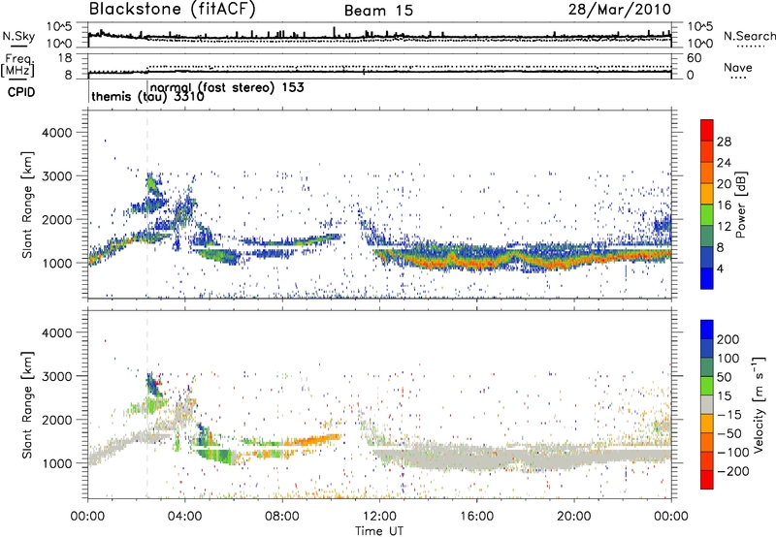Click the '200' tick on Velocity colorbar
Viewport: 776px width, 537px height.
728,339
